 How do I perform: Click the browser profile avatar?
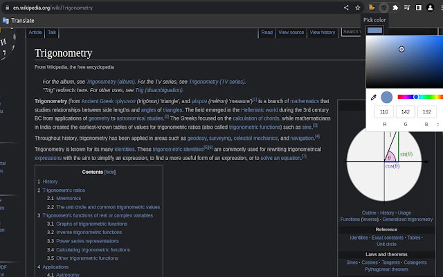click(x=430, y=7)
